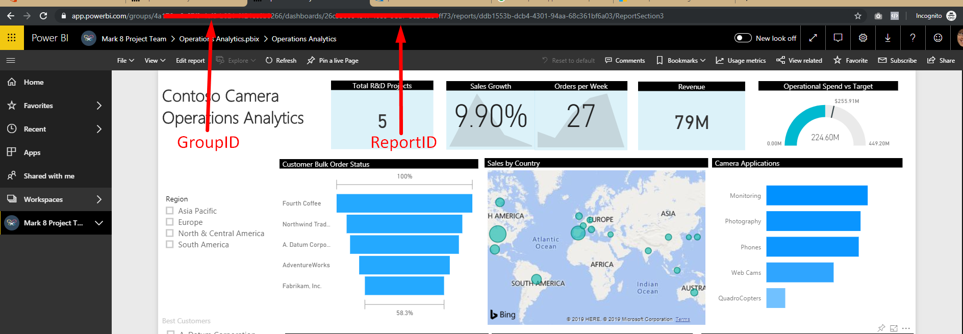Open Usage metrics

(741, 60)
